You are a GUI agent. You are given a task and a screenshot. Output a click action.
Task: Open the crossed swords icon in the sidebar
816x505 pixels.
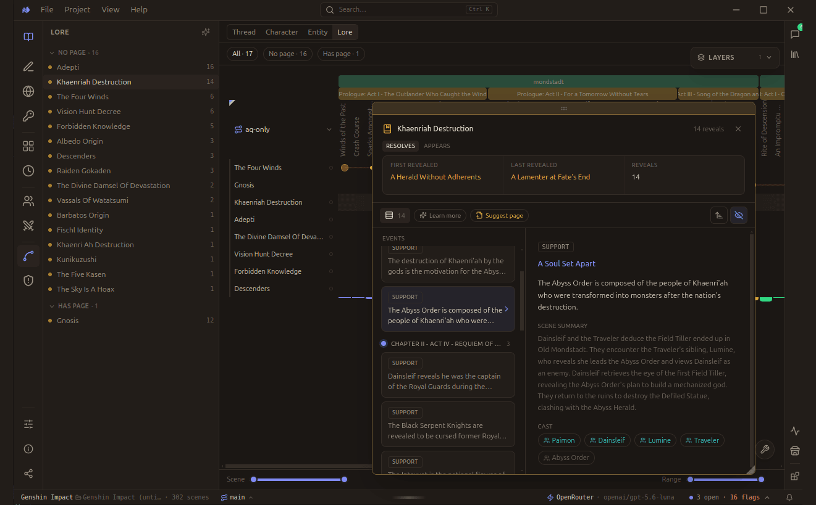[x=28, y=226]
